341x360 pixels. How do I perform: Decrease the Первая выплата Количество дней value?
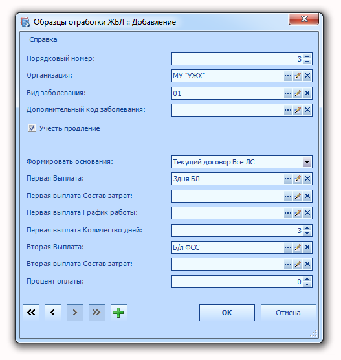(x=307, y=233)
